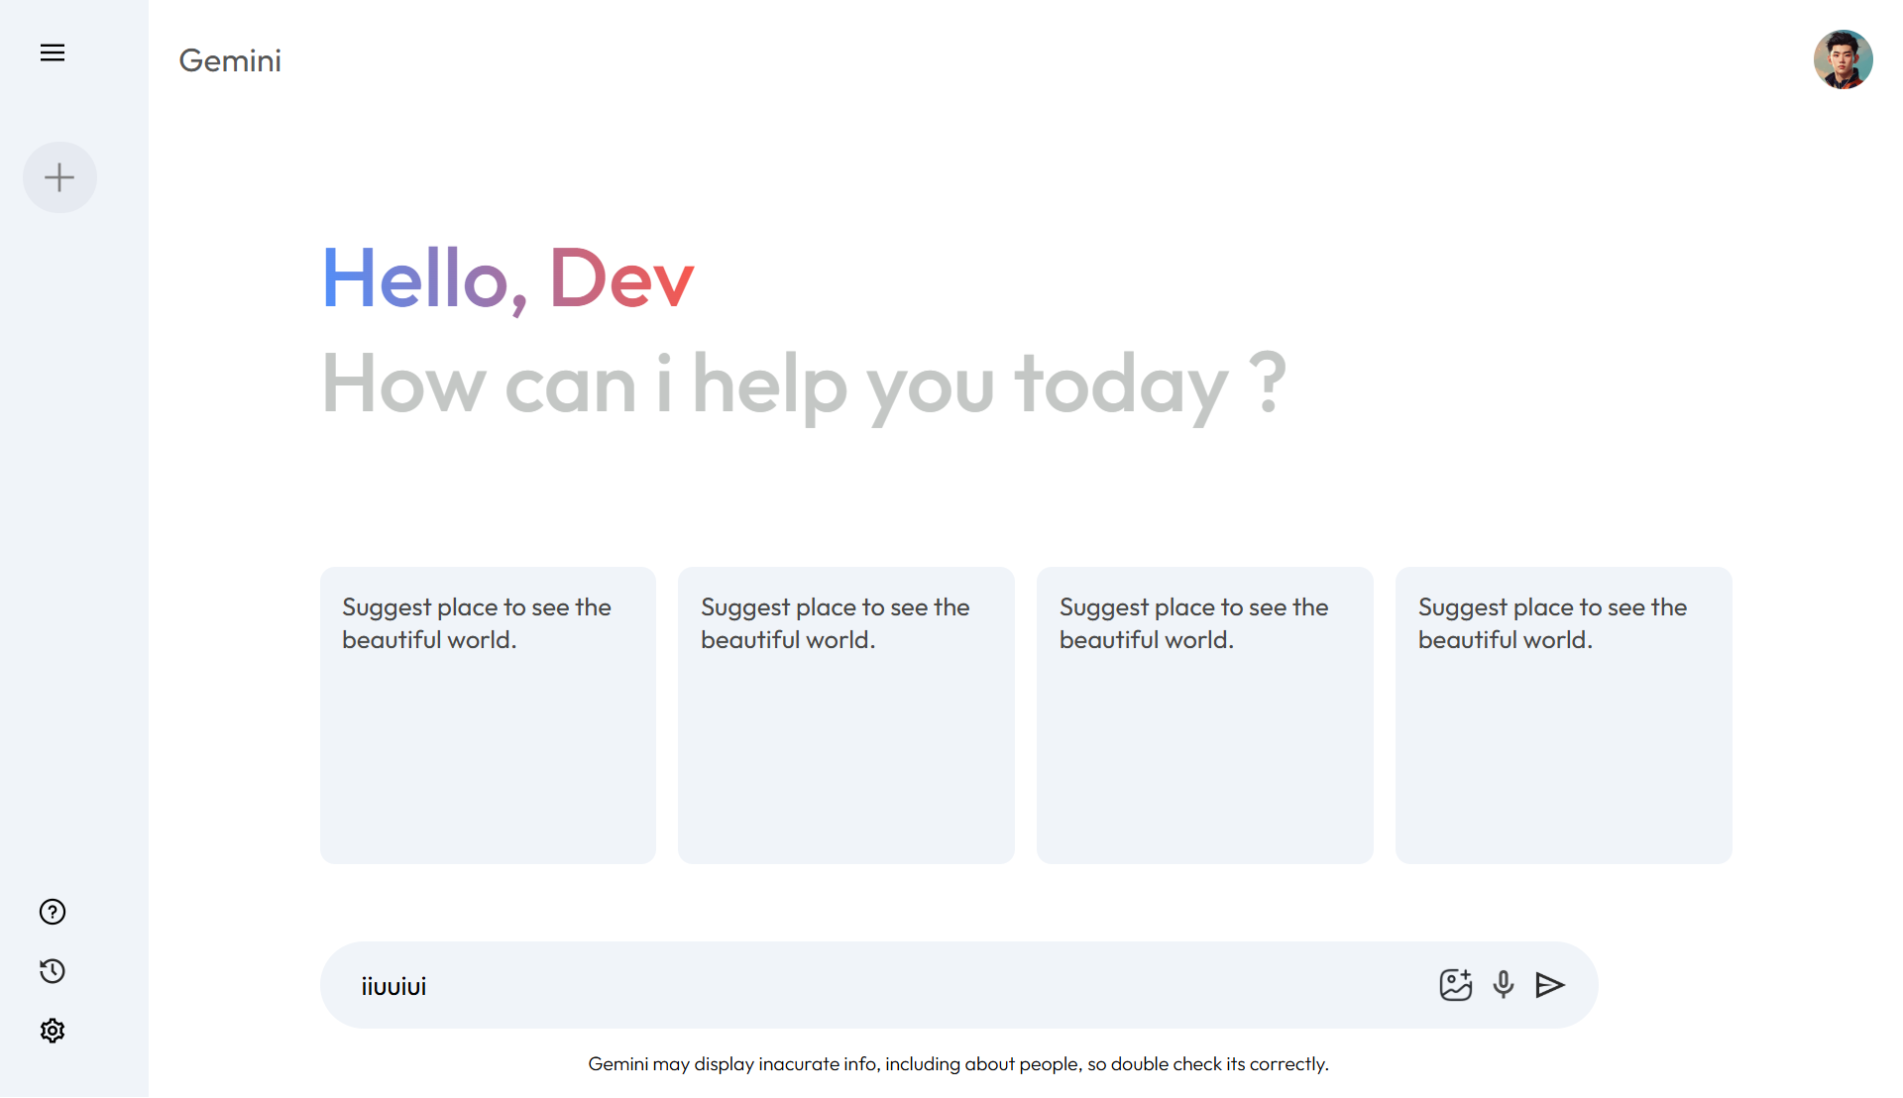Select the first 'Suggest place' card
Image resolution: width=1903 pixels, height=1098 pixels.
pyautogui.click(x=488, y=714)
